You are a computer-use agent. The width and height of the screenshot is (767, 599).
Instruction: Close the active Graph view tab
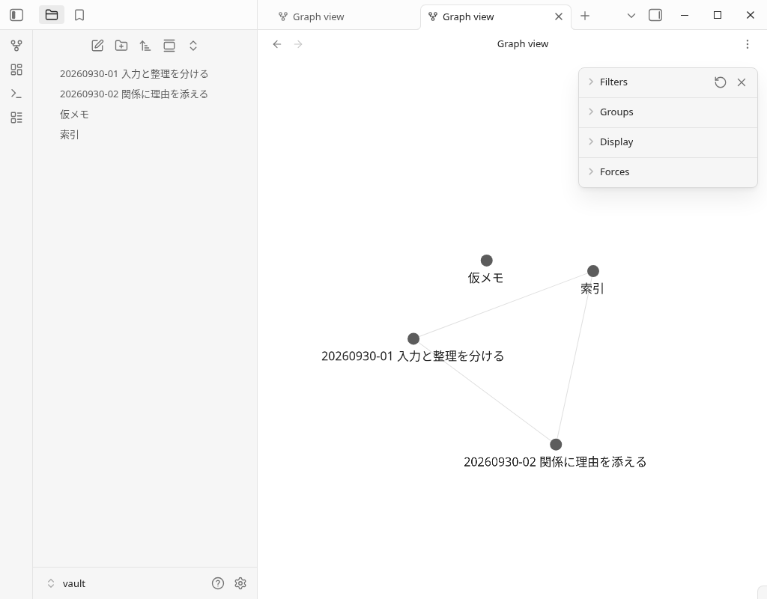559,16
